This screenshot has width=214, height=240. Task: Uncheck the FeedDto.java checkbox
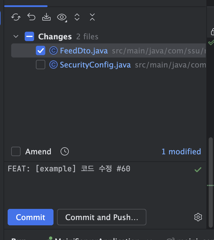(41, 50)
